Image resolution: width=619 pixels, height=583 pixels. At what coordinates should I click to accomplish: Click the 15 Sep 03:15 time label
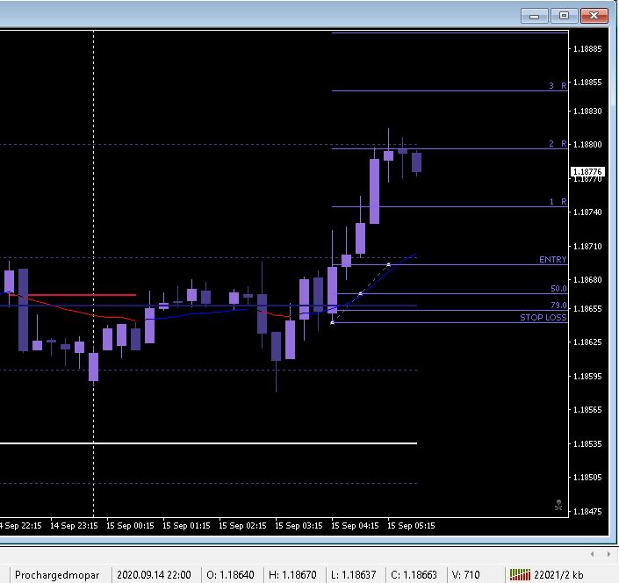[x=299, y=526]
